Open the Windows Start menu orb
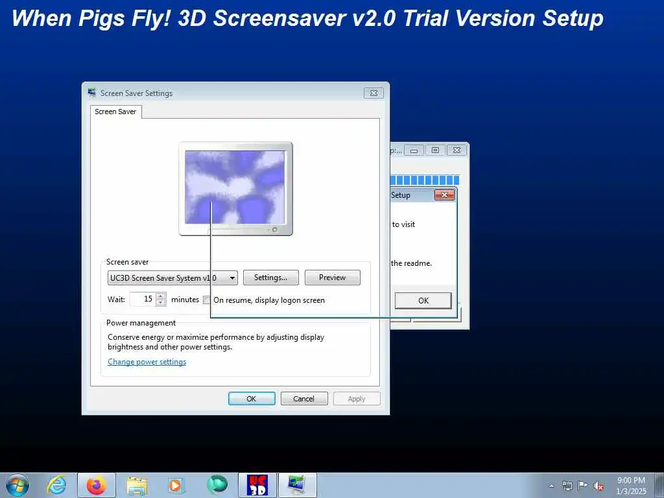The width and height of the screenshot is (664, 498). click(x=18, y=485)
